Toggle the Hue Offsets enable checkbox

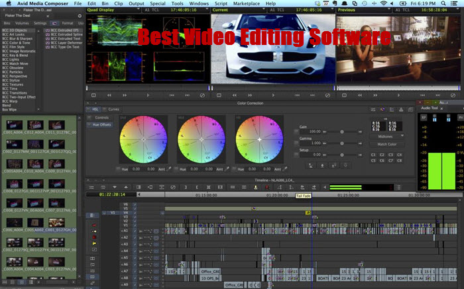point(89,125)
